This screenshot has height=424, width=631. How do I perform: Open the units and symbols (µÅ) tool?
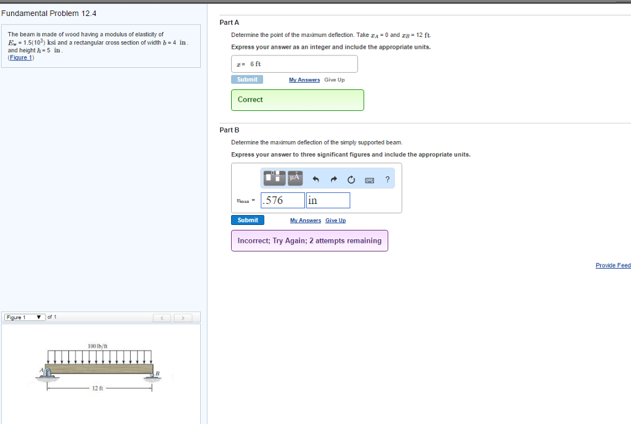(295, 178)
